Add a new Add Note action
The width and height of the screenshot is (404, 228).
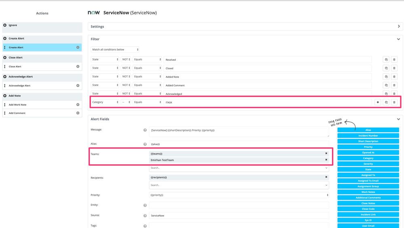click(4, 96)
